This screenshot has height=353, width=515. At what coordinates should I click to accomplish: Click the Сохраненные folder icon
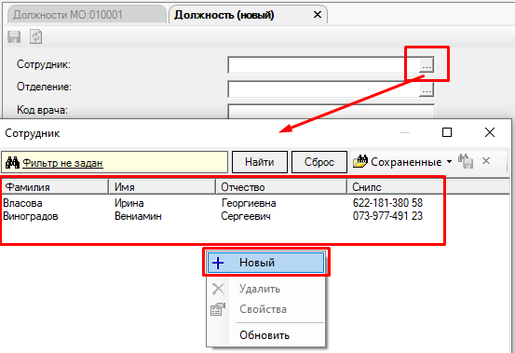pyautogui.click(x=360, y=161)
